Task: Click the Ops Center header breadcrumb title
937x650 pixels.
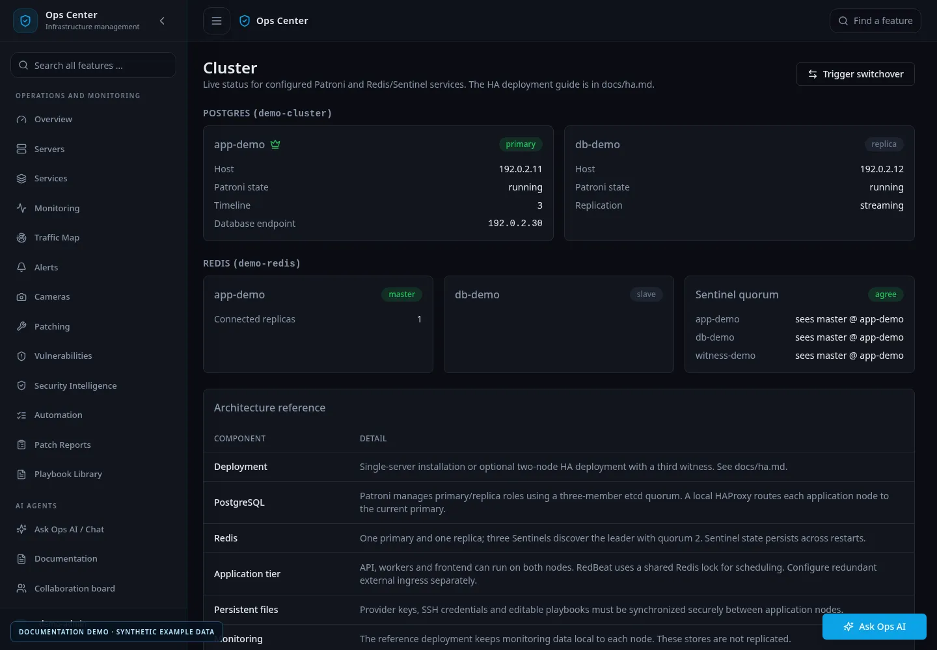Action: click(x=282, y=21)
